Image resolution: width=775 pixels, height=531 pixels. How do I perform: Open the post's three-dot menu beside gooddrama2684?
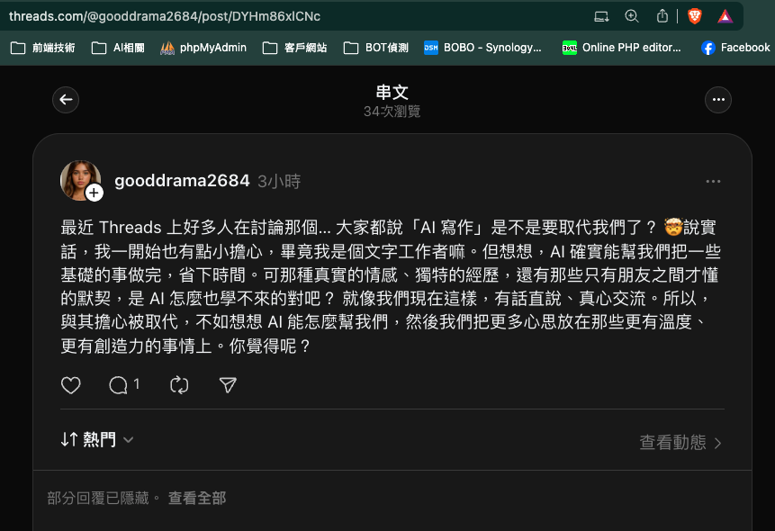coord(713,182)
